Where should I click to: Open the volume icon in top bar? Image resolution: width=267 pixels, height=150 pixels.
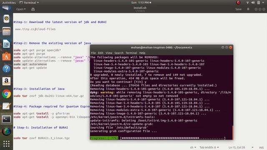(x=253, y=2)
